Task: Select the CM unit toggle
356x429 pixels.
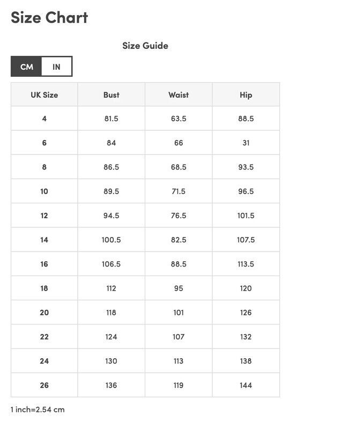Action: point(26,66)
